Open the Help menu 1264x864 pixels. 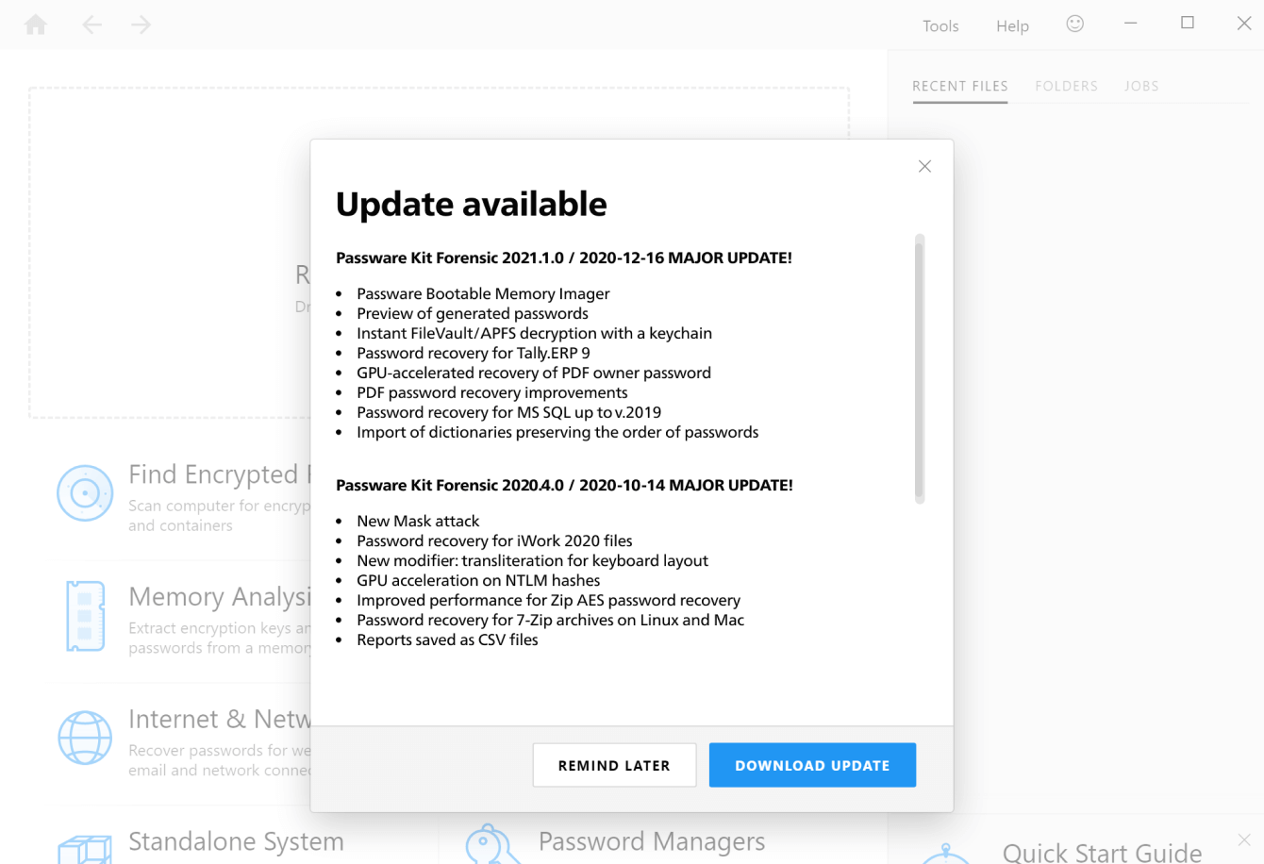1012,26
